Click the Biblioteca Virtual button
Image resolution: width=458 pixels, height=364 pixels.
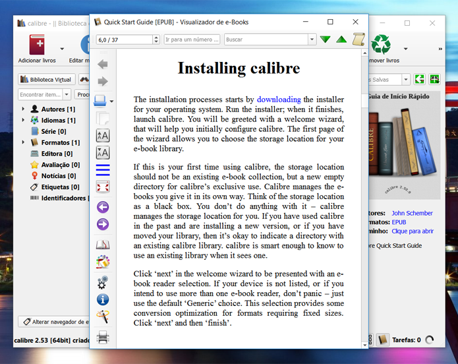click(x=47, y=79)
